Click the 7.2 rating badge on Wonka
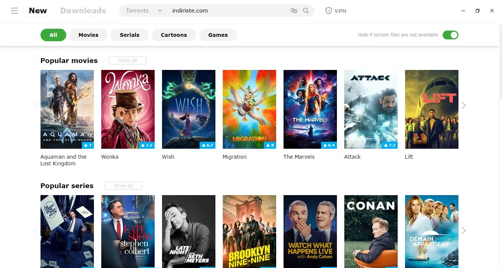Screen dimensions: 503x268 (x=147, y=145)
